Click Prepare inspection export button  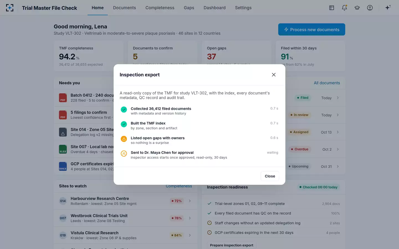click(232, 245)
